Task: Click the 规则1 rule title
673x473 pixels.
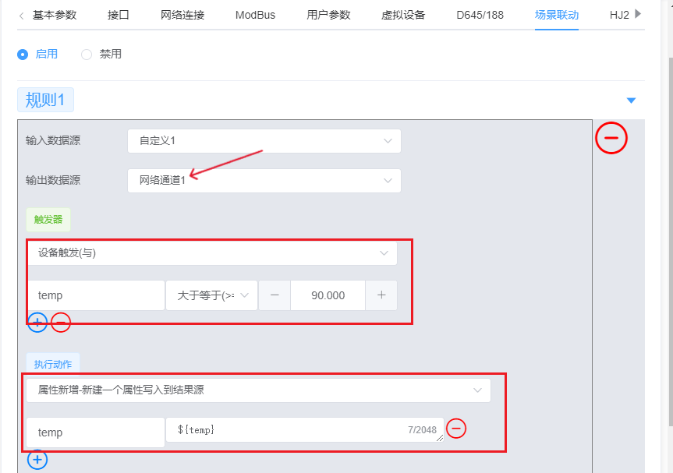Action: [x=45, y=100]
